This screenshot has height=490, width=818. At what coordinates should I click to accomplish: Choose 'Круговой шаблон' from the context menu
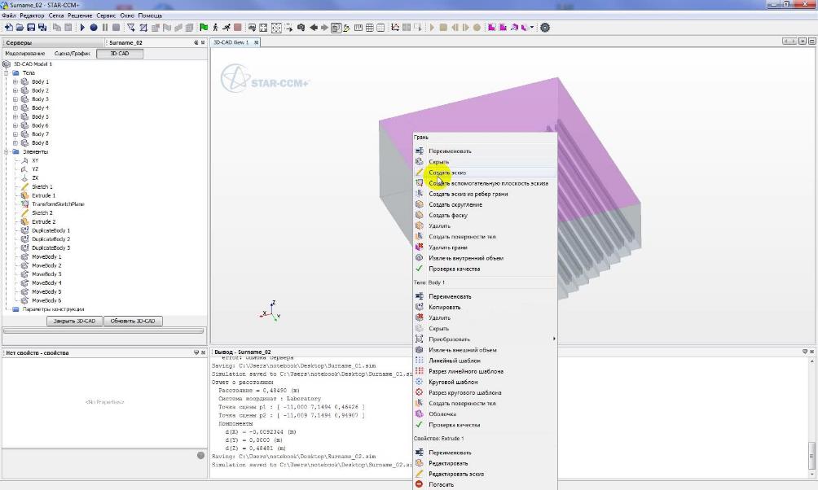(453, 382)
